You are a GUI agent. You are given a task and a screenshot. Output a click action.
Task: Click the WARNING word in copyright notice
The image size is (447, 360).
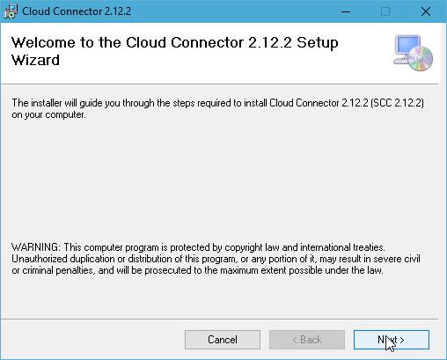(x=35, y=247)
